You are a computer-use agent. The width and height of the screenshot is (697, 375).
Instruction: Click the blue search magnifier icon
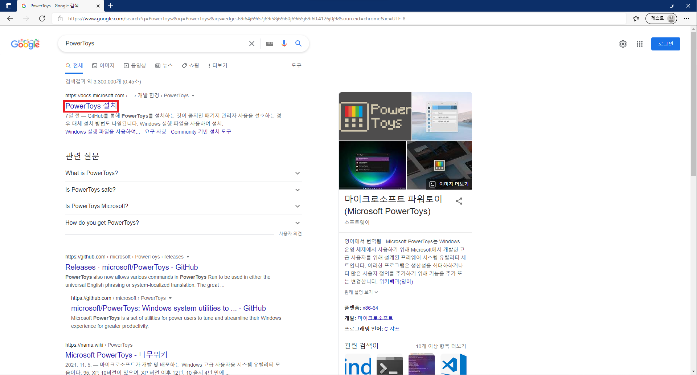pyautogui.click(x=298, y=44)
